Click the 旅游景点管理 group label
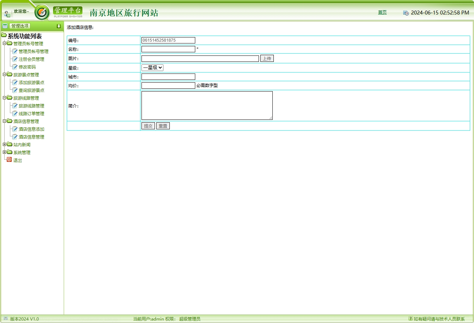 pos(26,75)
